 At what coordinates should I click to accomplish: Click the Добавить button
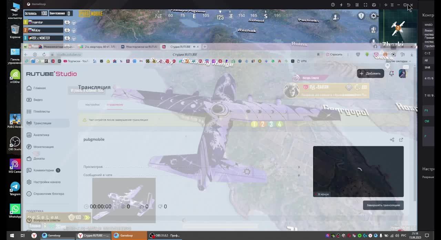[370, 73]
